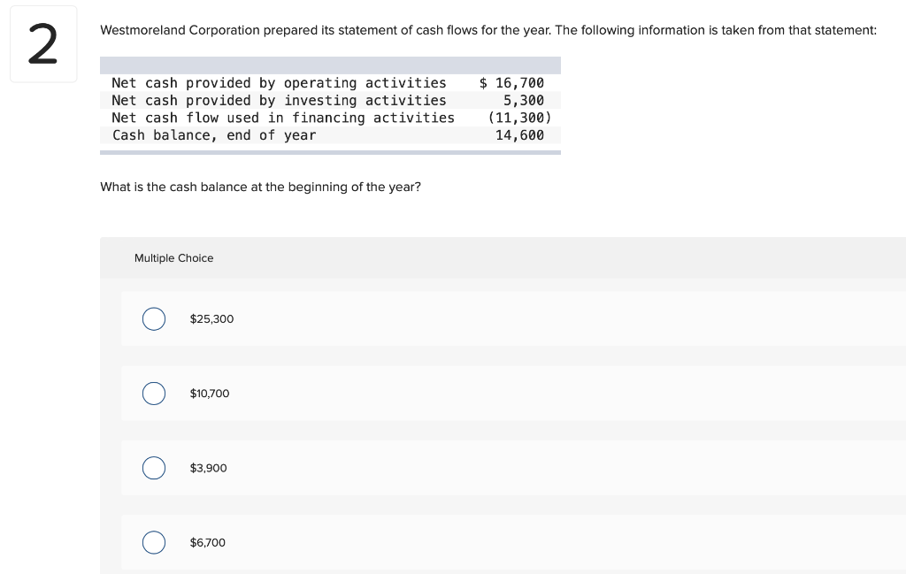The height and width of the screenshot is (574, 906).
Task: Select the $6,700 answer radio button
Action: click(x=154, y=542)
